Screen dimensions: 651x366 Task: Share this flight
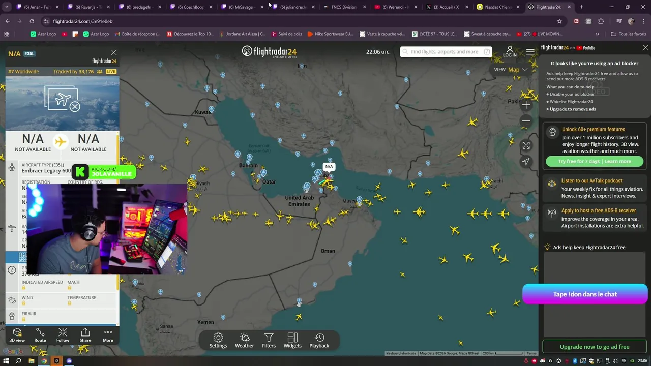coord(85,335)
